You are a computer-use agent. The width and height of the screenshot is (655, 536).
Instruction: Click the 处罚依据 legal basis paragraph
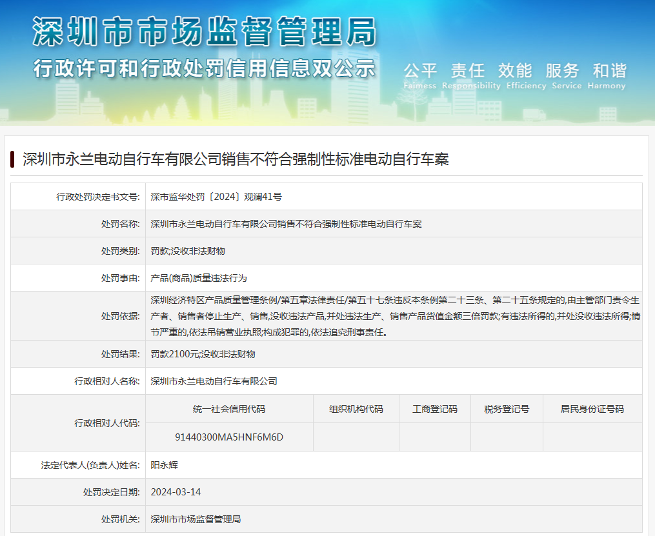click(394, 316)
